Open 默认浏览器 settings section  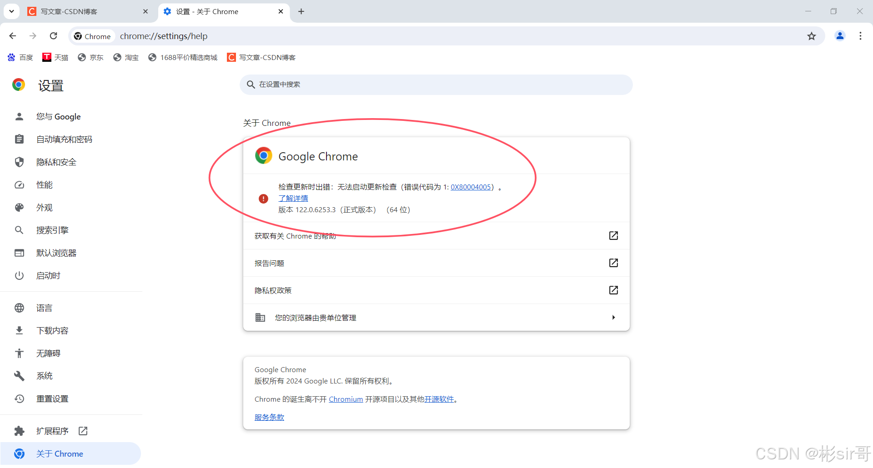pos(70,253)
